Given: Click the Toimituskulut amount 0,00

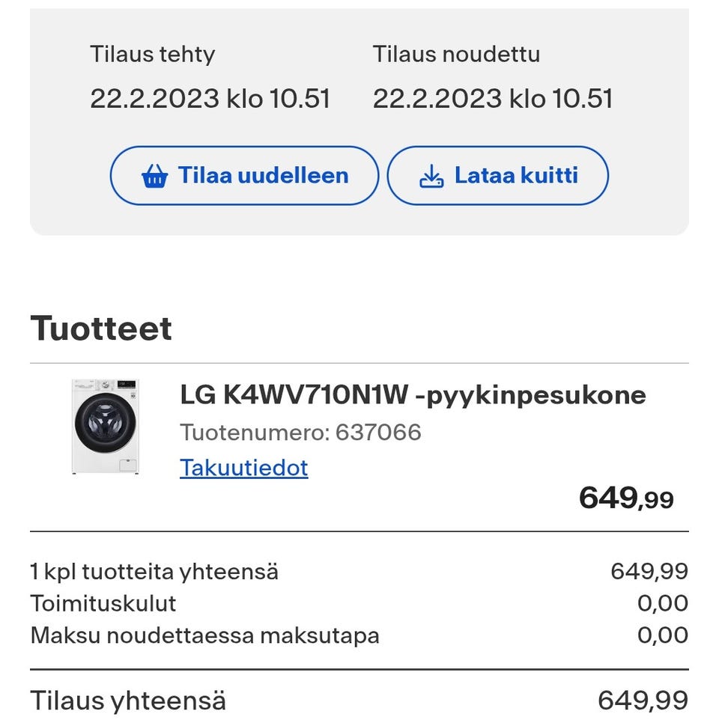Looking at the screenshot, I should tap(663, 603).
